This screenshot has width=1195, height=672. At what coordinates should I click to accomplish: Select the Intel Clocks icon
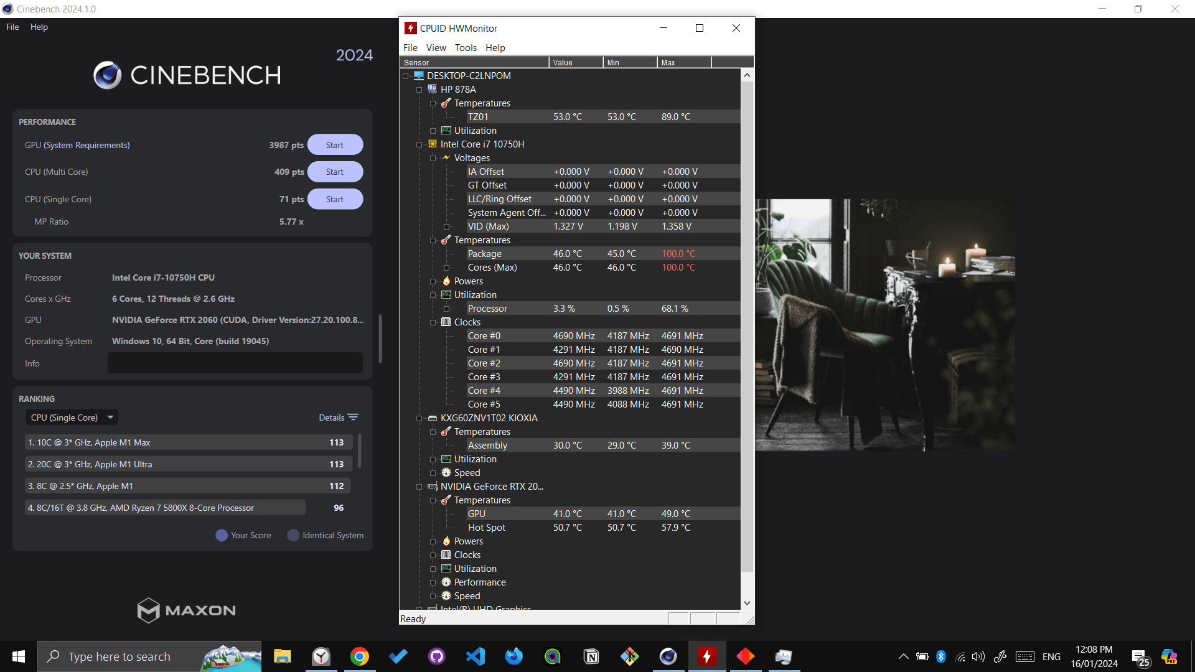click(x=446, y=322)
